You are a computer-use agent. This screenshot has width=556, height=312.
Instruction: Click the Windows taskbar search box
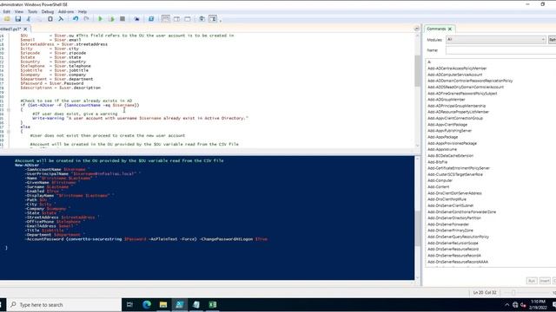click(x=63, y=304)
